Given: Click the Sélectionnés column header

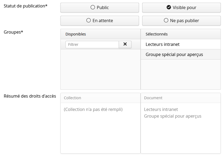Looking at the screenshot, I should tap(157, 34).
